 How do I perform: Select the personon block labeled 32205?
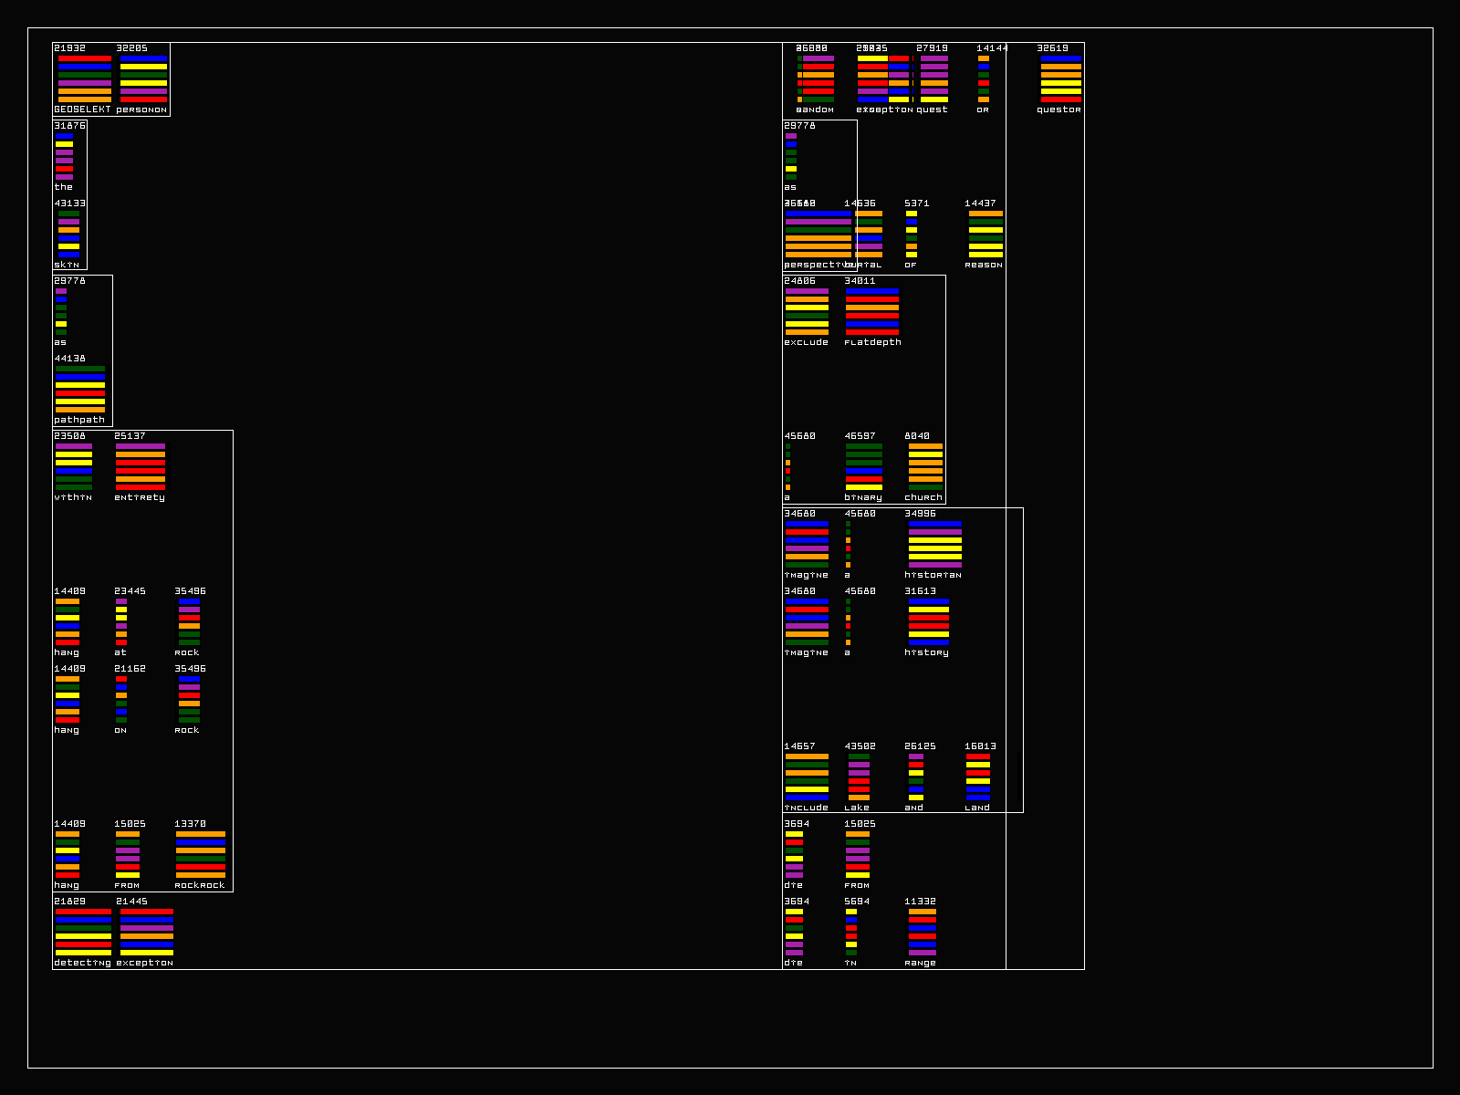pyautogui.click(x=143, y=78)
